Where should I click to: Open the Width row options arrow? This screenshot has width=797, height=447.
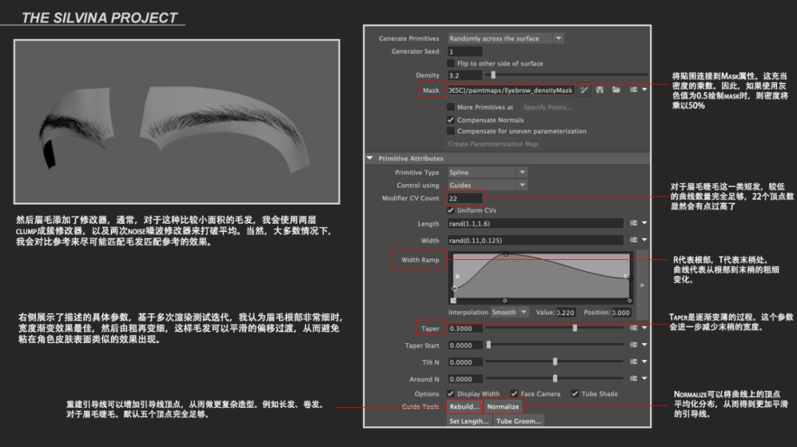644,240
